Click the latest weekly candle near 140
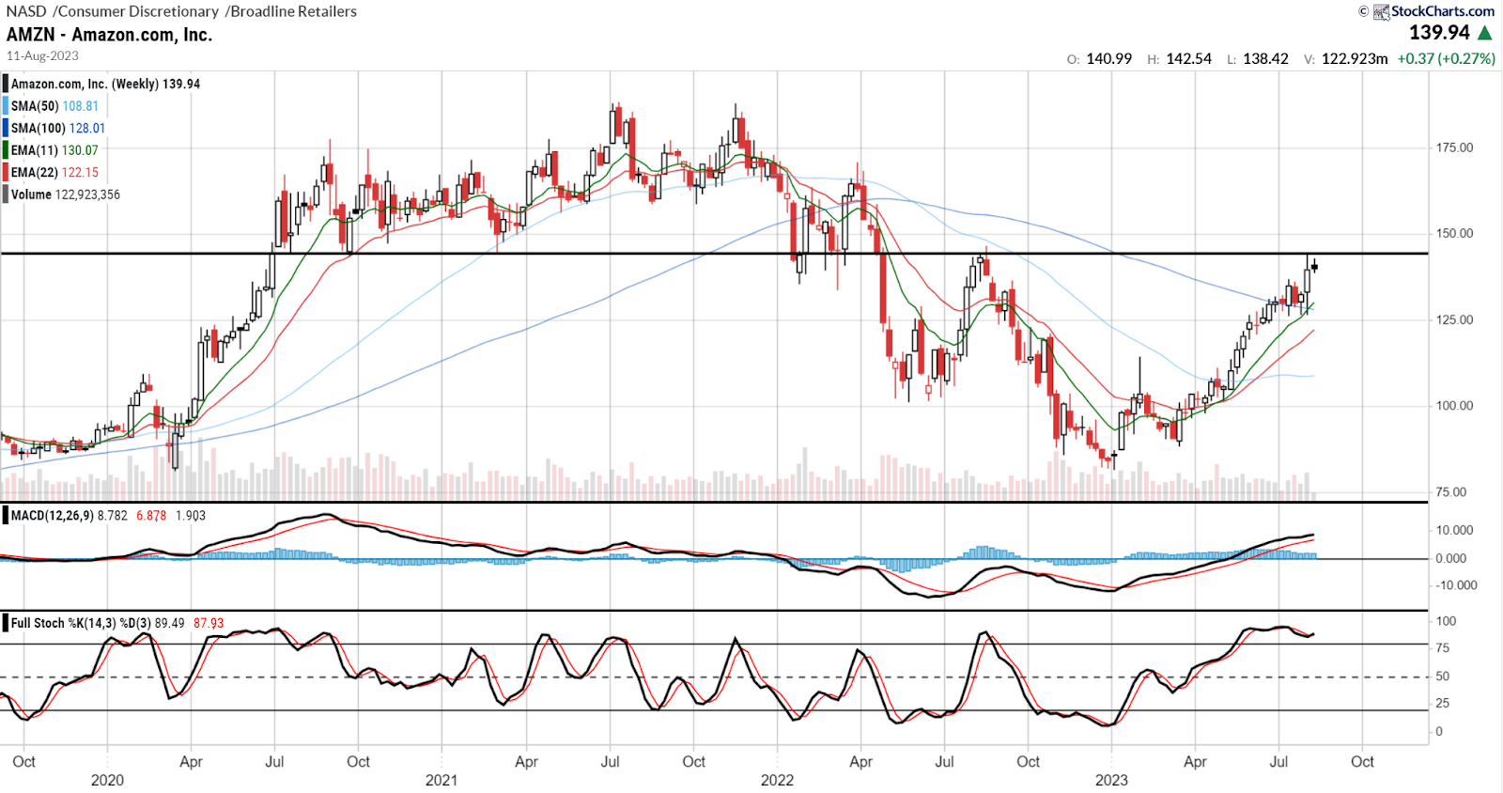 click(x=1314, y=267)
